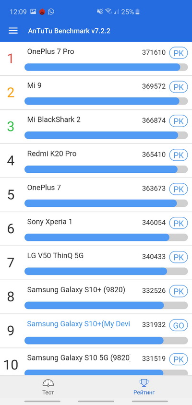Click the Mi 9 score bar
The width and height of the screenshot is (192, 405).
pyautogui.click(x=106, y=101)
